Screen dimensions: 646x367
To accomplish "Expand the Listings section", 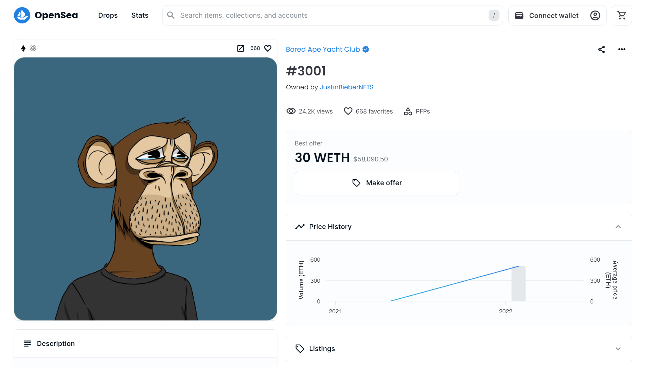I will click(x=618, y=349).
